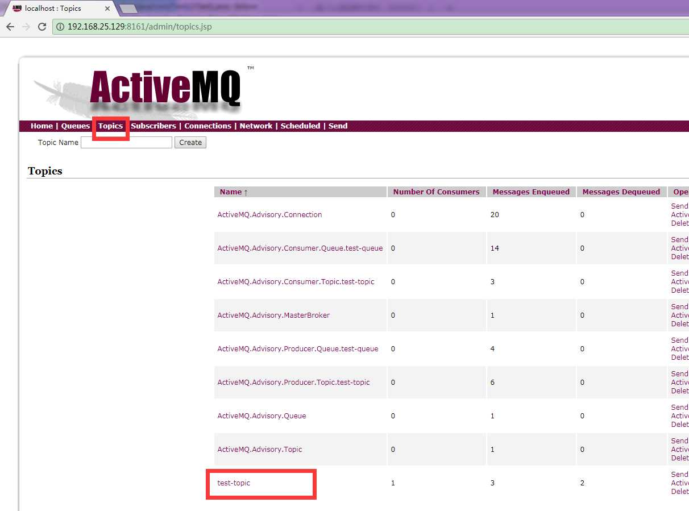Click Send in the test-topic row
The height and width of the screenshot is (511, 689).
[680, 475]
